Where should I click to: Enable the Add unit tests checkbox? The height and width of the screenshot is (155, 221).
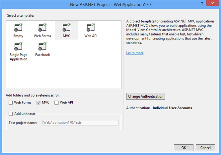coord(11,114)
